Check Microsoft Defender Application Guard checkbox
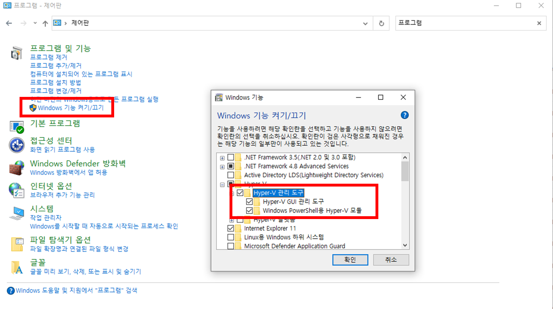The height and width of the screenshot is (309, 553). pos(231,246)
